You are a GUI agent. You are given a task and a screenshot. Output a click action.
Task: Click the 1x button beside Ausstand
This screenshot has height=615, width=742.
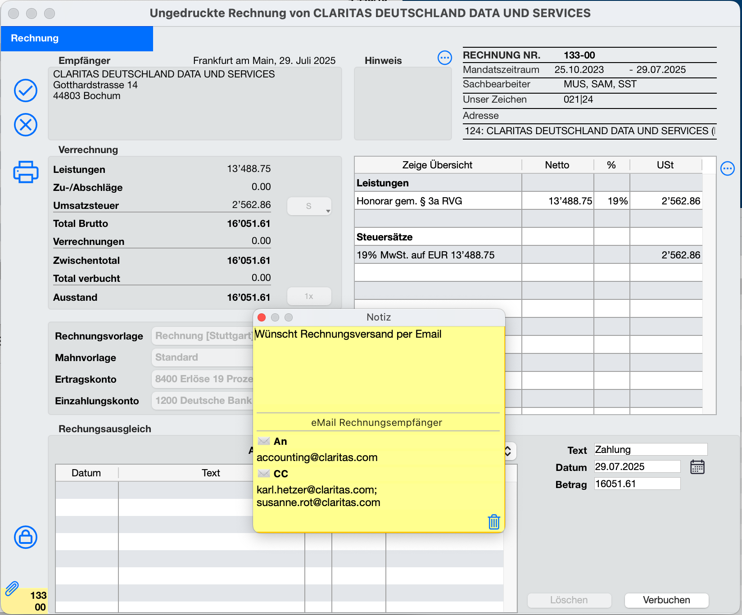pos(309,296)
